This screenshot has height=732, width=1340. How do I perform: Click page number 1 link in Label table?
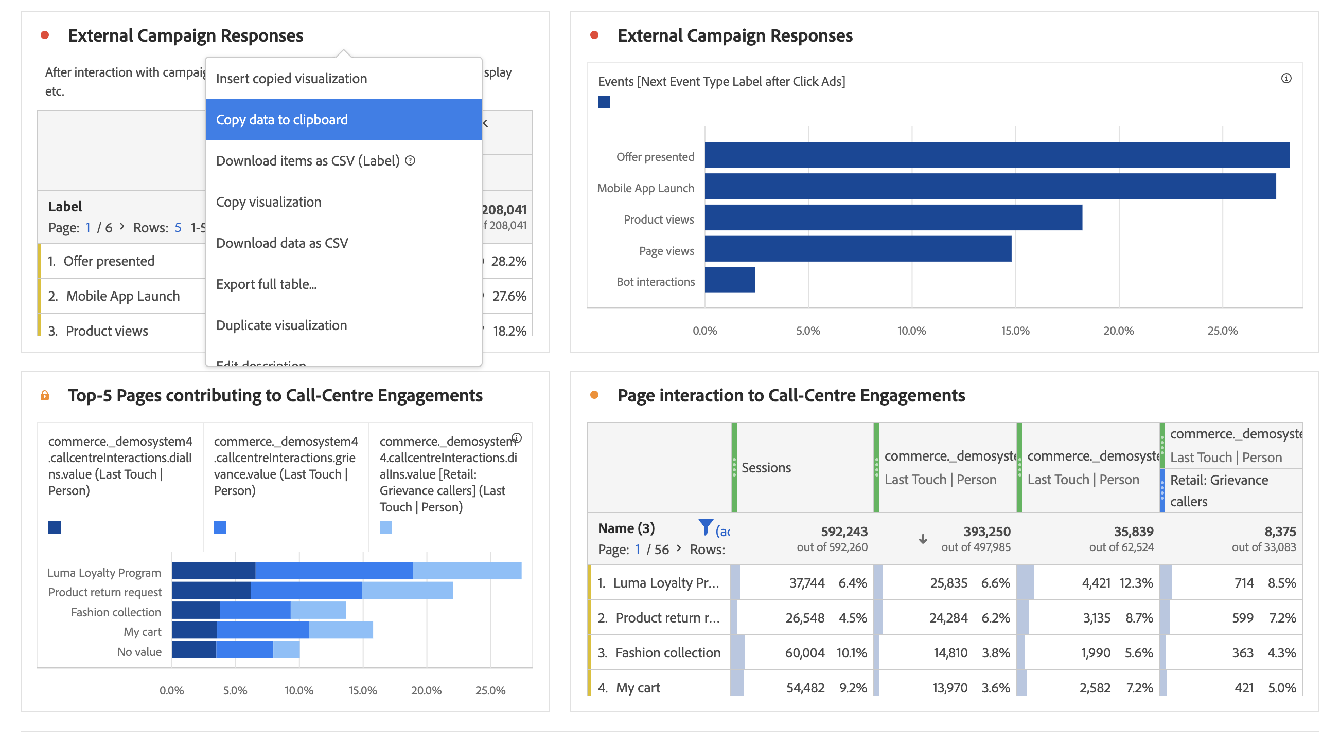[89, 228]
